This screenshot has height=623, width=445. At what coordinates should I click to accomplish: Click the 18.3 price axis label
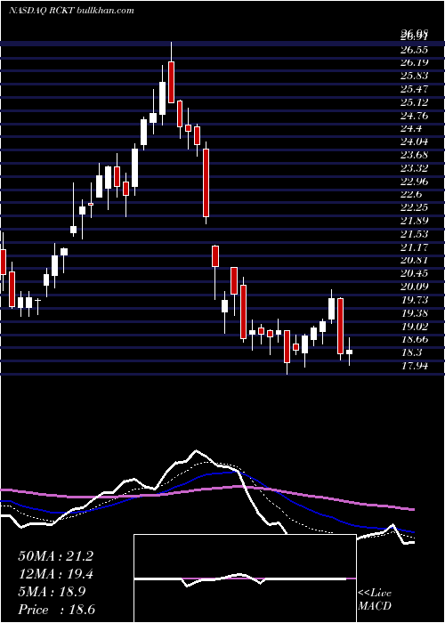pyautogui.click(x=413, y=352)
